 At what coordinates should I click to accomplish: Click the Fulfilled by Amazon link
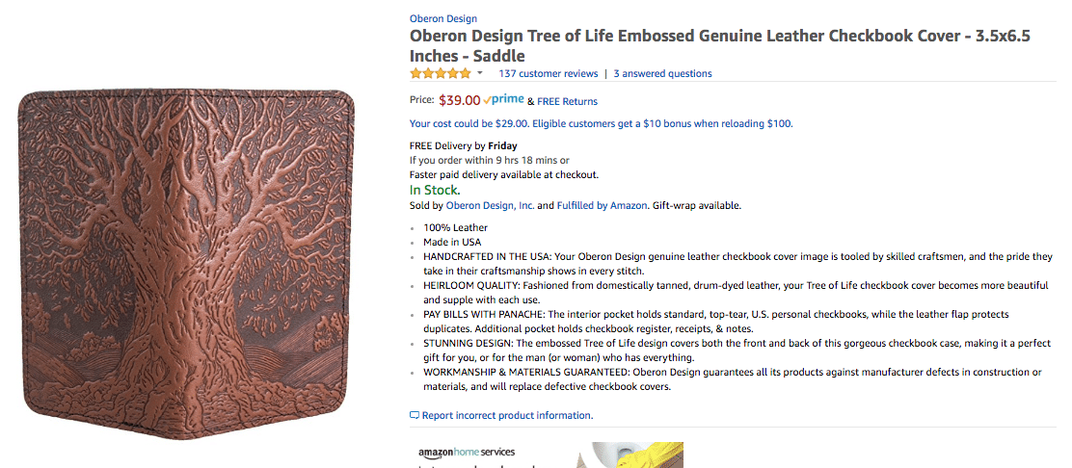click(x=602, y=205)
